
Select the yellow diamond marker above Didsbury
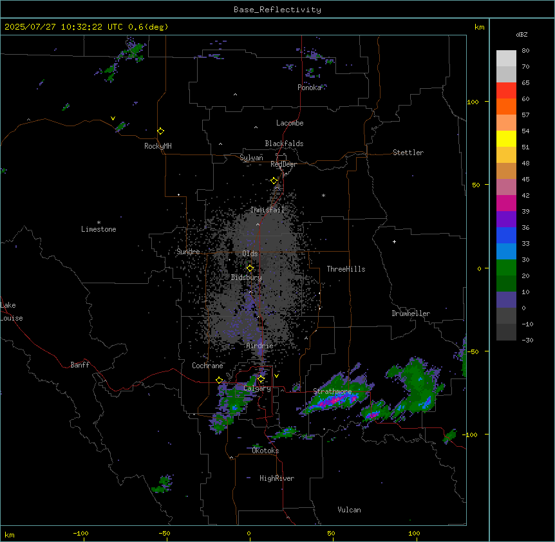pos(250,268)
